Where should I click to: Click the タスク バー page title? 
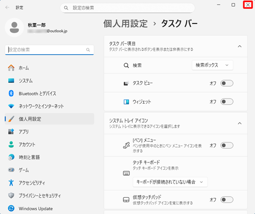pyautogui.click(x=180, y=23)
